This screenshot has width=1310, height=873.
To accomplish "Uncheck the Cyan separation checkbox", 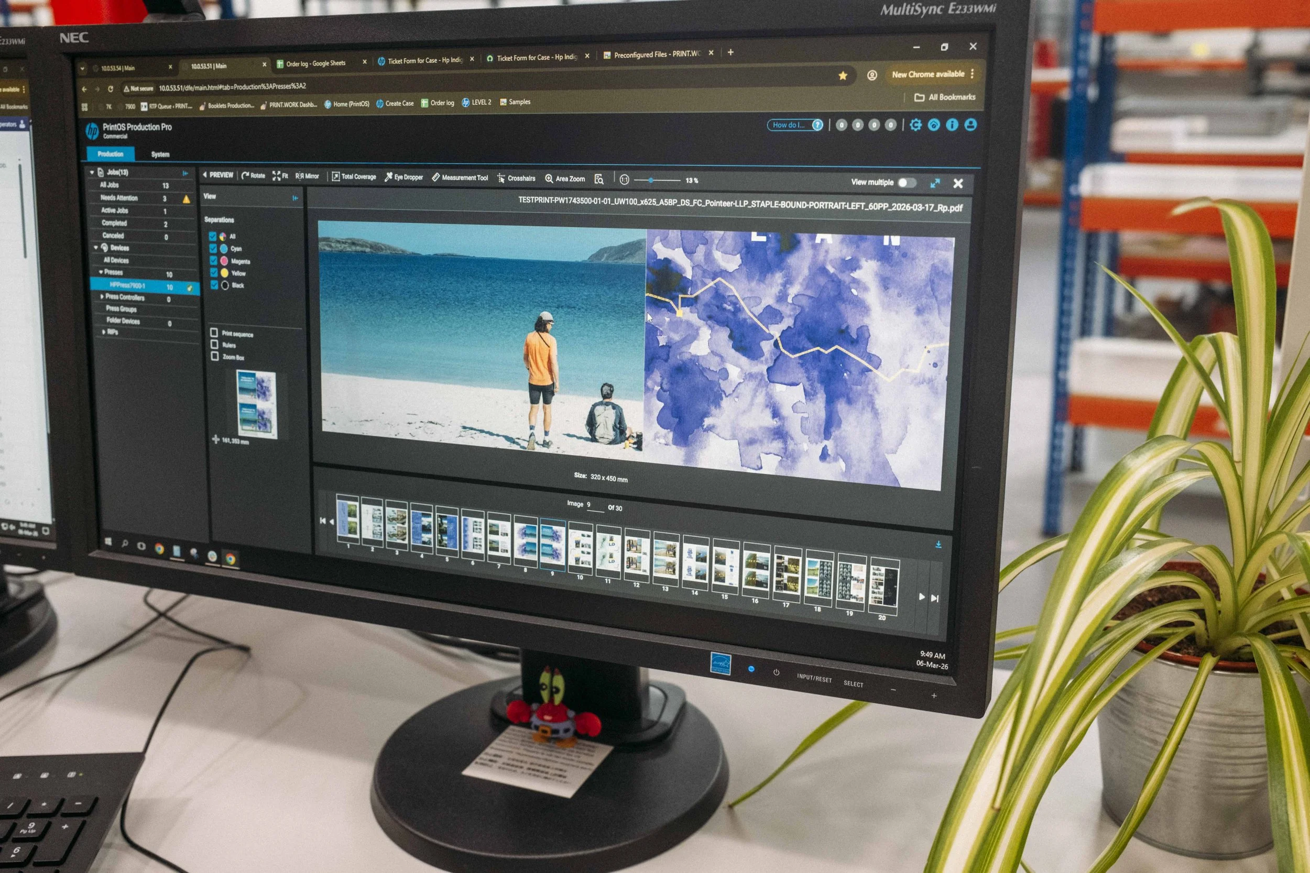I will point(213,248).
